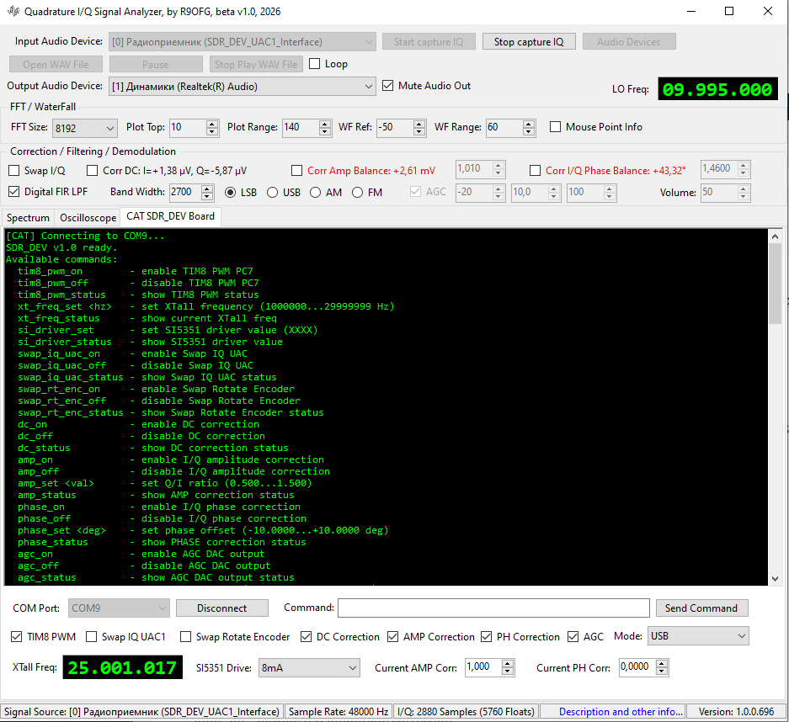Click the app waveform icon in title bar
The width and height of the screenshot is (789, 722).
click(13, 12)
